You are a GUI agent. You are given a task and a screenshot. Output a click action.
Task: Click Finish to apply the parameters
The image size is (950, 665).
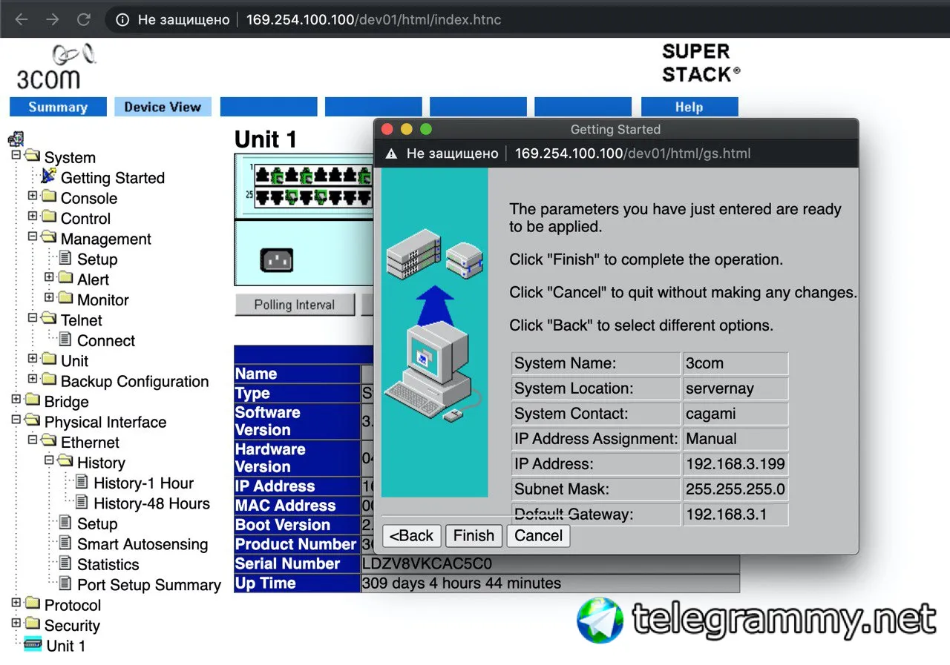tap(474, 536)
